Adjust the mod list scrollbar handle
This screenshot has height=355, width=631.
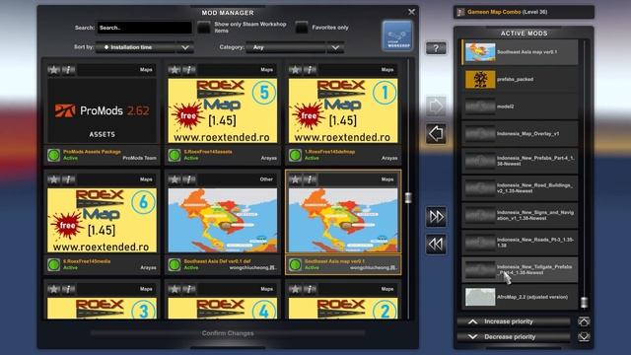click(x=408, y=197)
